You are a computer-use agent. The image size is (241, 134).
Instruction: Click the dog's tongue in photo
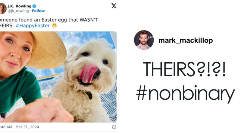[x=88, y=73]
